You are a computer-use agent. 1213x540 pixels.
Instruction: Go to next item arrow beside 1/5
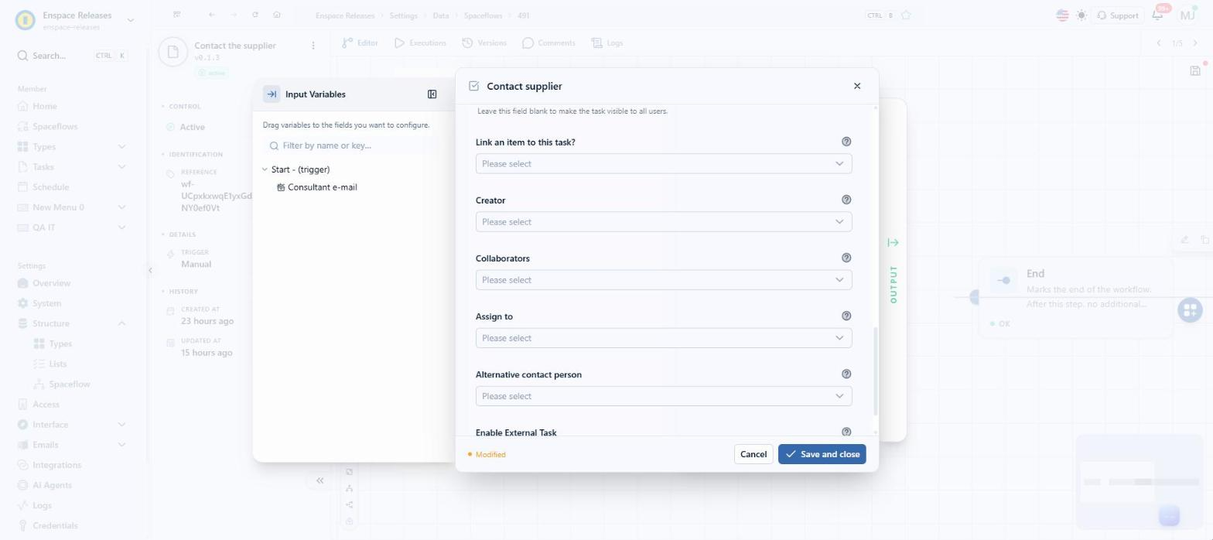1196,43
